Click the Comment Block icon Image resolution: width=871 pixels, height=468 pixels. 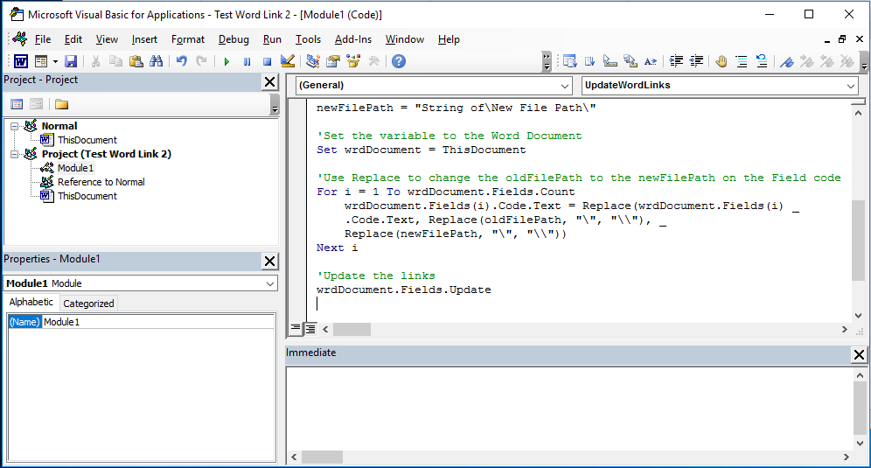click(x=742, y=61)
